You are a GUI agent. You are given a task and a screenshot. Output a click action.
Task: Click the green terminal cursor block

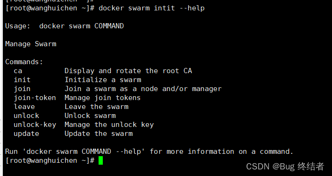tap(100, 160)
